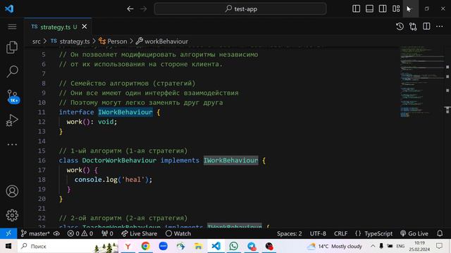This screenshot has height=253, width=451.
Task: Start server with Go Live
Action: pyautogui.click(x=414, y=233)
